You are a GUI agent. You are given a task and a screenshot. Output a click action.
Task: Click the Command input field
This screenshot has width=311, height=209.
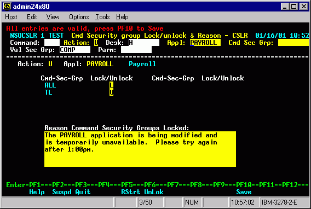coord(52,43)
